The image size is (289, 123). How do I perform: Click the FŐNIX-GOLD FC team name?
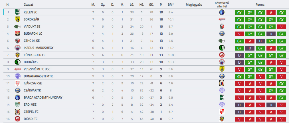(x=35, y=55)
